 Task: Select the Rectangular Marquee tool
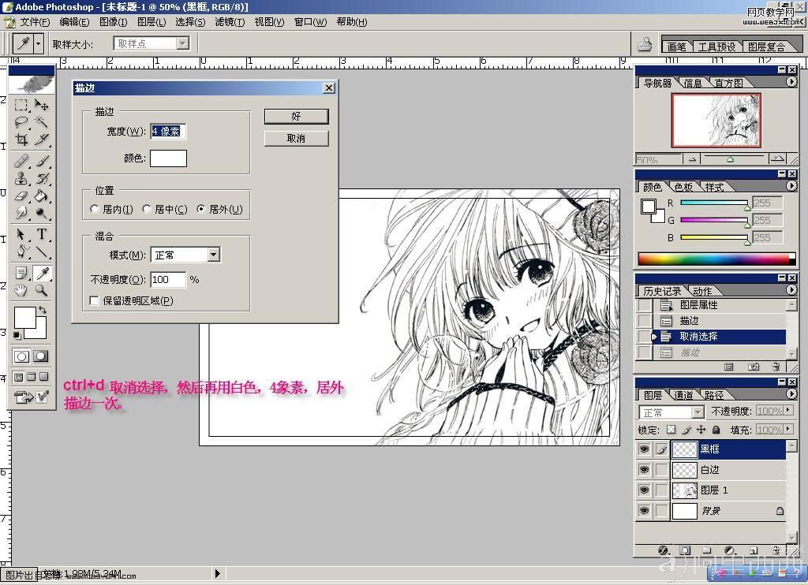[21, 105]
